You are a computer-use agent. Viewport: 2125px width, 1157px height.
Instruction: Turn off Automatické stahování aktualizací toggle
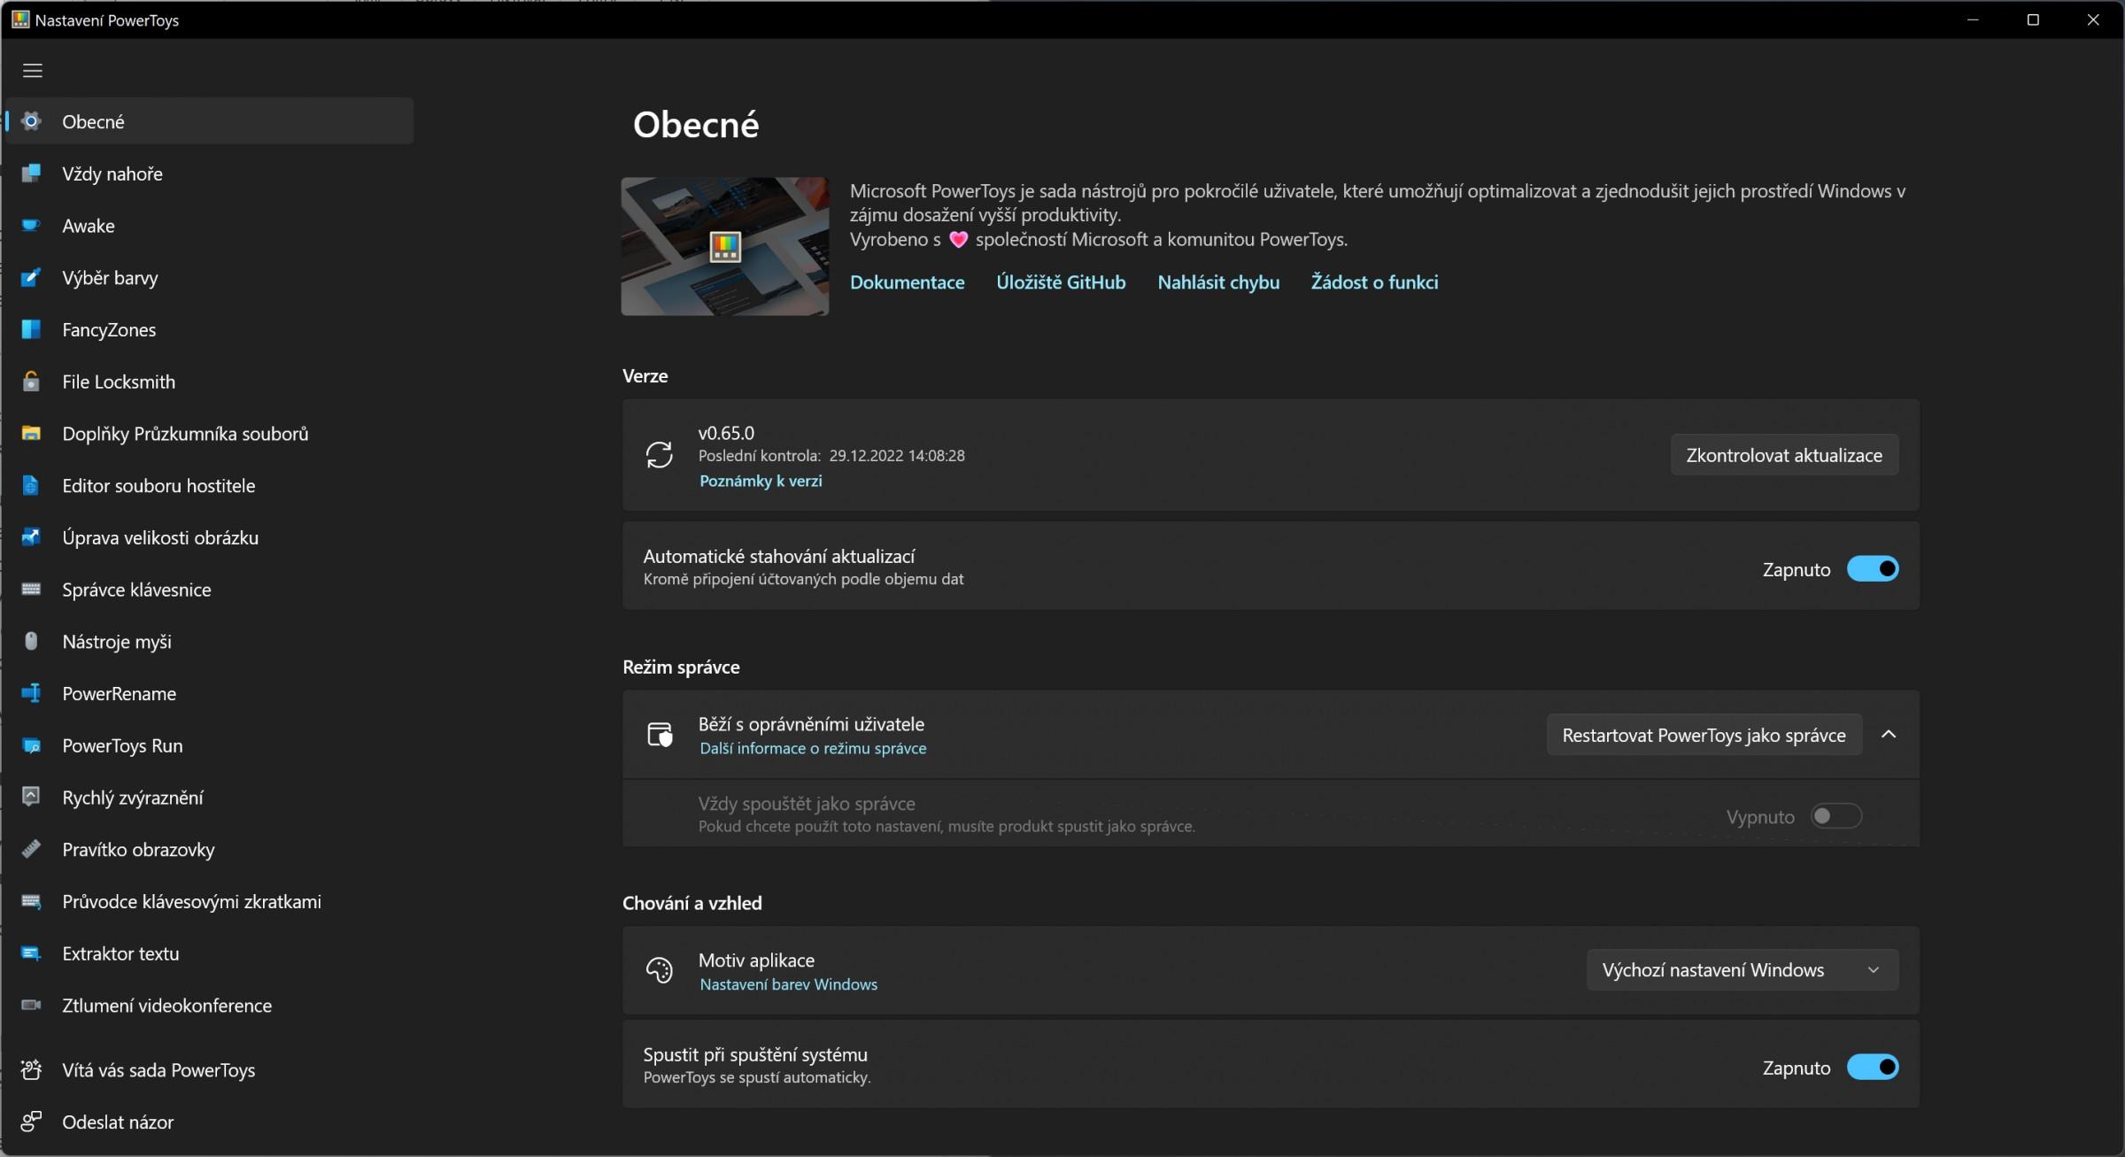(x=1872, y=569)
